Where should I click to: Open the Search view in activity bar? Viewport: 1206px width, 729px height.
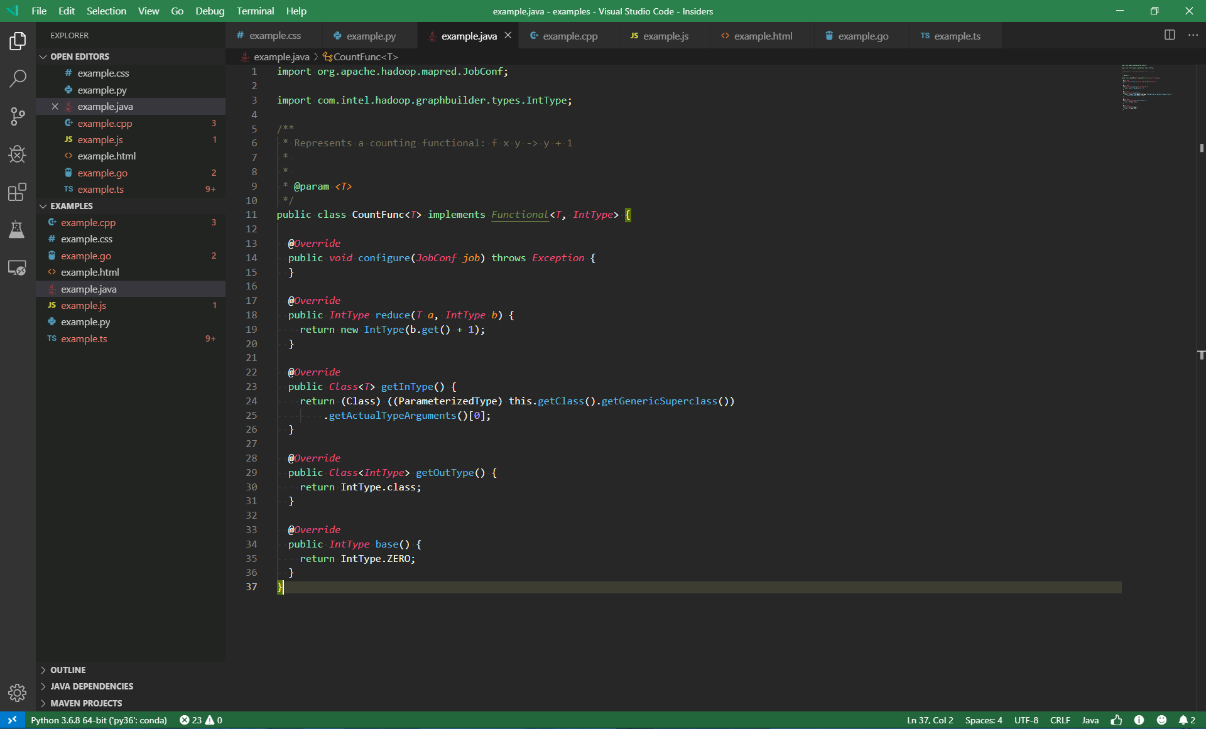point(18,78)
